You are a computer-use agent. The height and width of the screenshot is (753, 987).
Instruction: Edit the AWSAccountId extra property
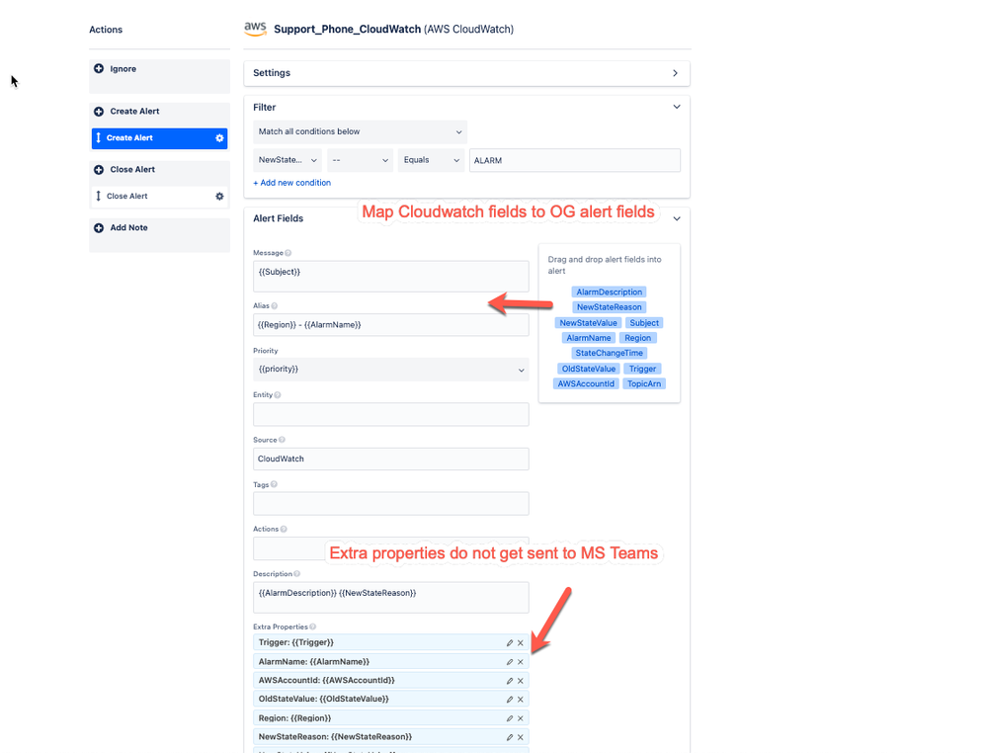510,681
